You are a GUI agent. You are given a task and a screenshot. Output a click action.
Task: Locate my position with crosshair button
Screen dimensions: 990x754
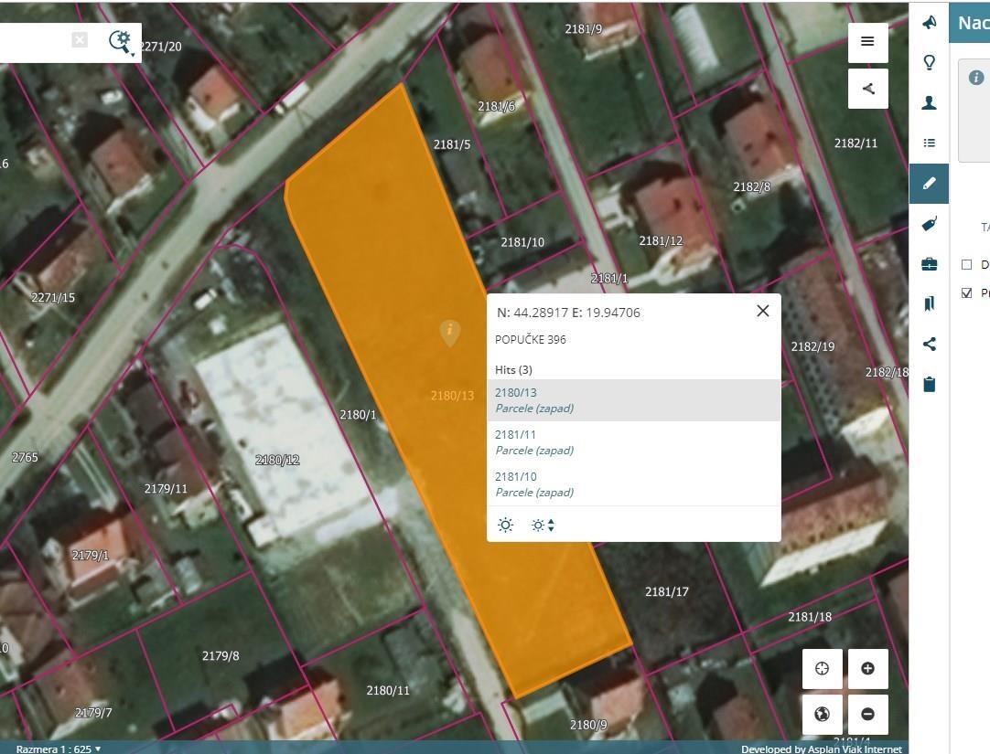click(822, 668)
